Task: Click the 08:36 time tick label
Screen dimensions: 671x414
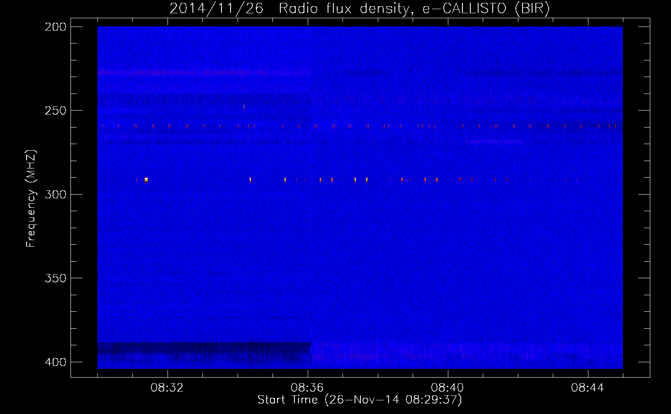Action: tap(307, 388)
